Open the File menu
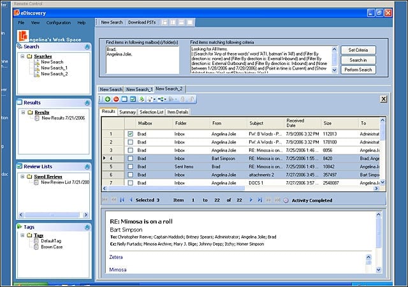Viewport: 408px width, 287px height. pos(21,23)
